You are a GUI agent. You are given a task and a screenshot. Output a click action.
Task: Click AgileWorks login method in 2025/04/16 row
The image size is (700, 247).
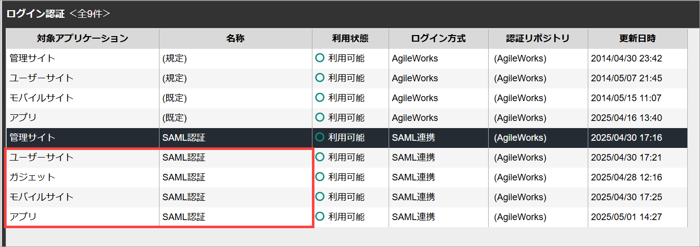point(415,118)
